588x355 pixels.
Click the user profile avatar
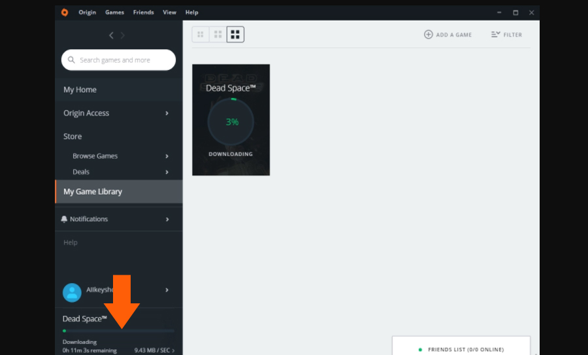[72, 292]
